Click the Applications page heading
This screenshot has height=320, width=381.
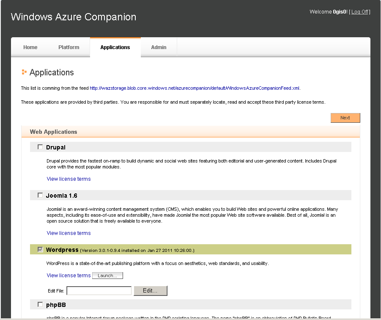(52, 72)
